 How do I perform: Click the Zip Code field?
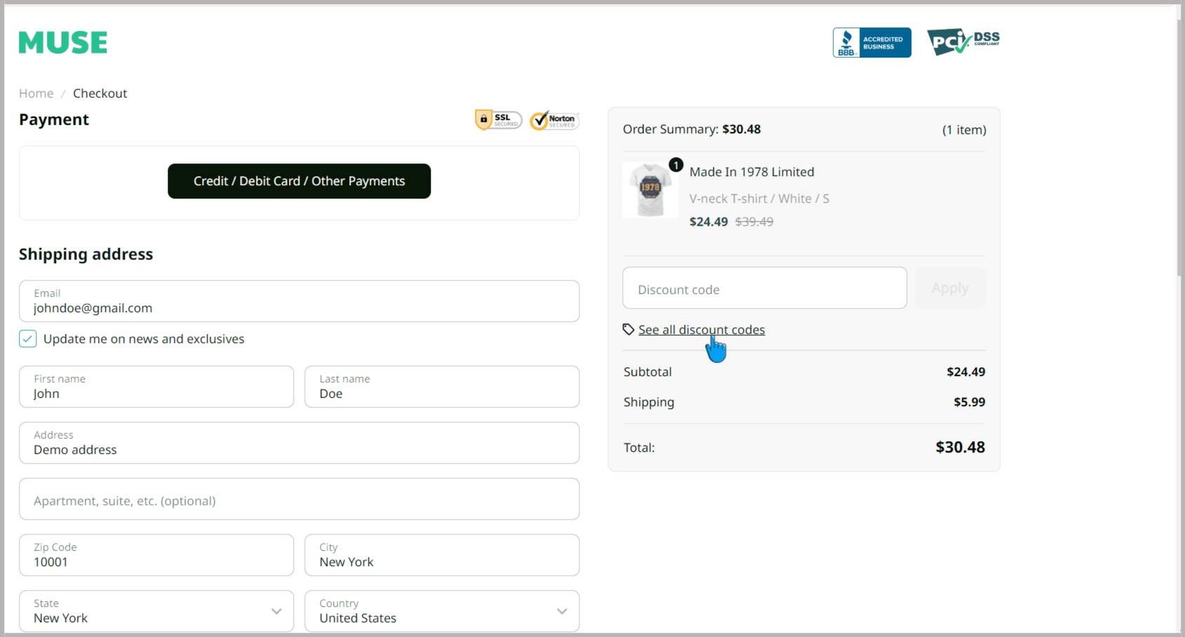pos(156,555)
